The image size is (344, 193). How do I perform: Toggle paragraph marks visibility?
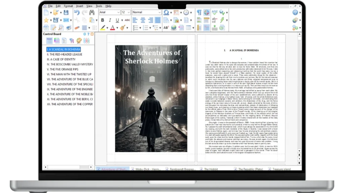[x=199, y=12]
